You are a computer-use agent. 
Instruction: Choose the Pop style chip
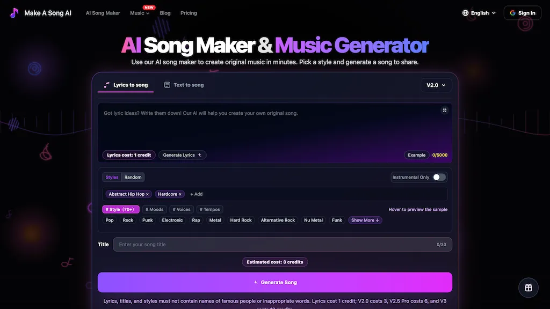[110, 220]
